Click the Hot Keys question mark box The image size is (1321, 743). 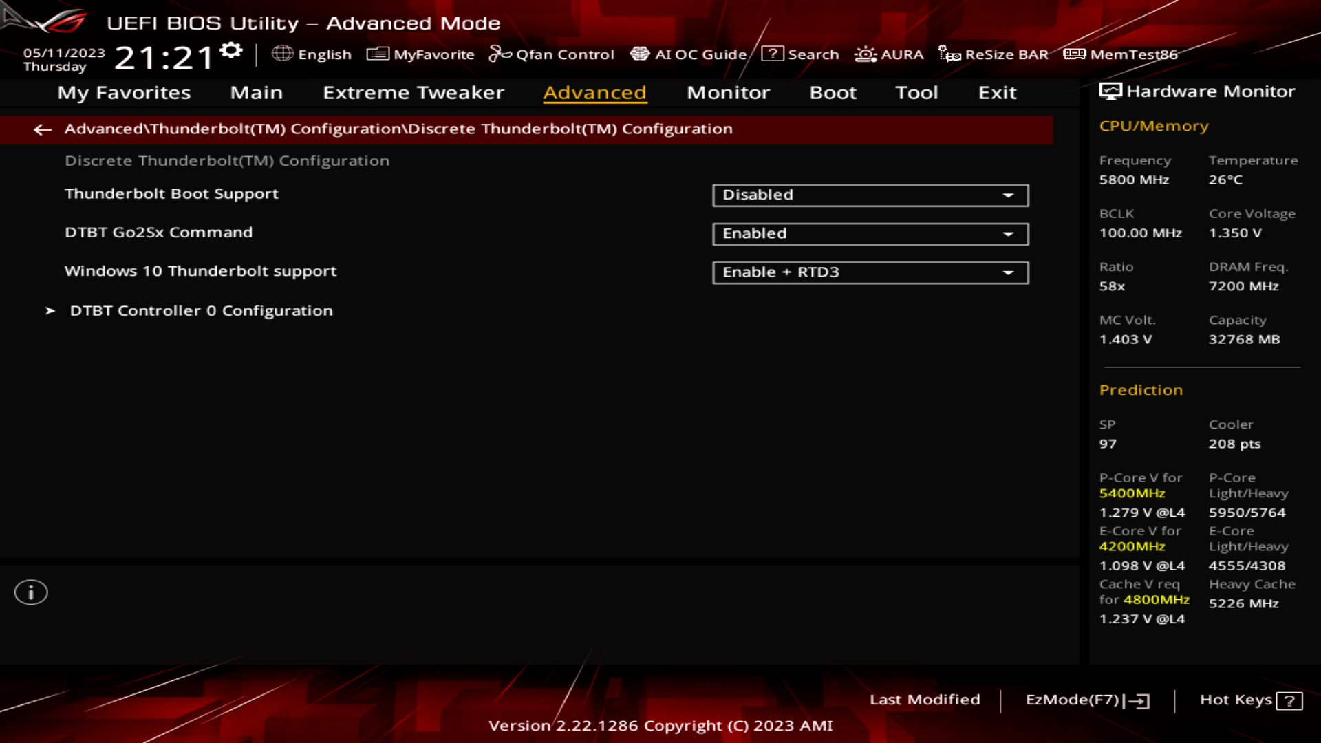1289,701
